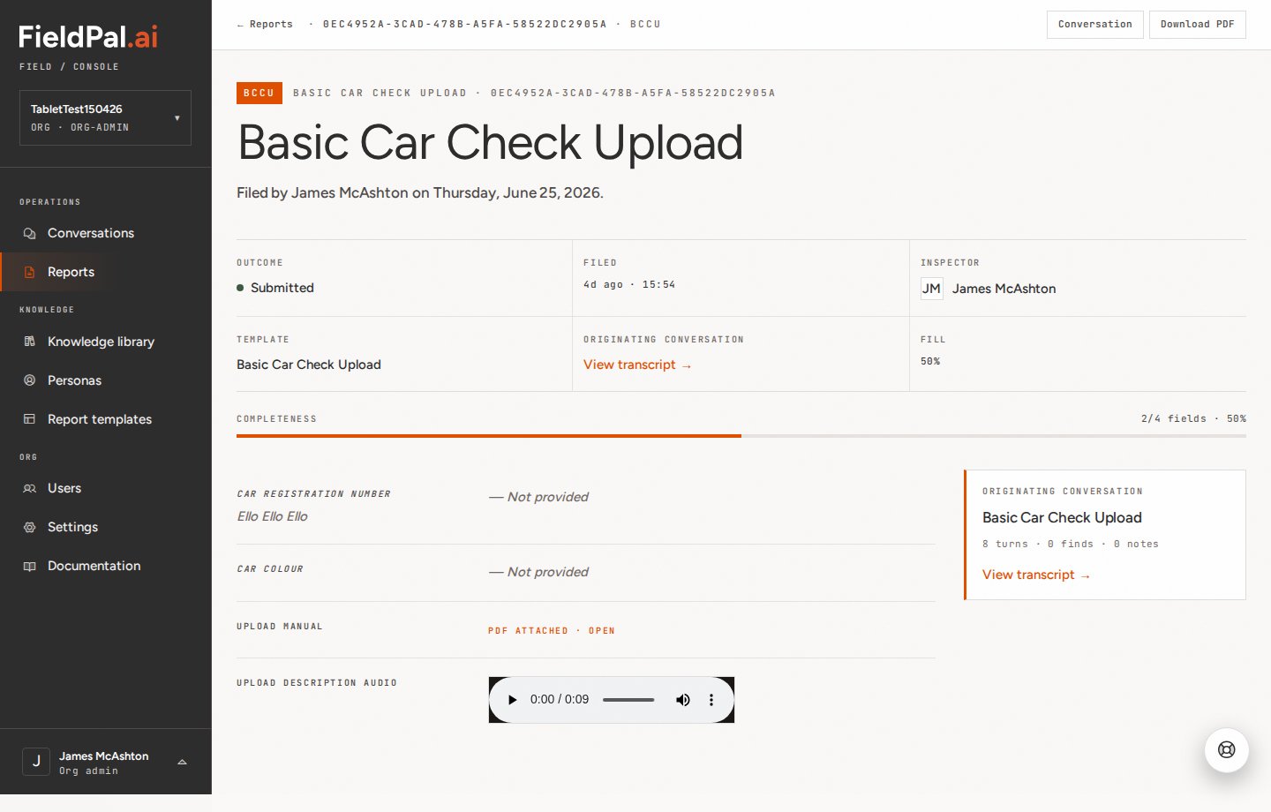Image resolution: width=1271 pixels, height=812 pixels.
Task: Click the 2/4 fields 50% text
Action: tap(1193, 418)
